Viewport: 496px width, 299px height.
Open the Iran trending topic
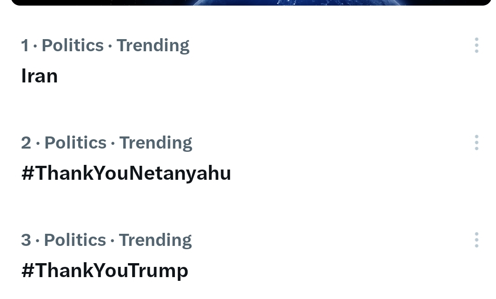pos(40,76)
